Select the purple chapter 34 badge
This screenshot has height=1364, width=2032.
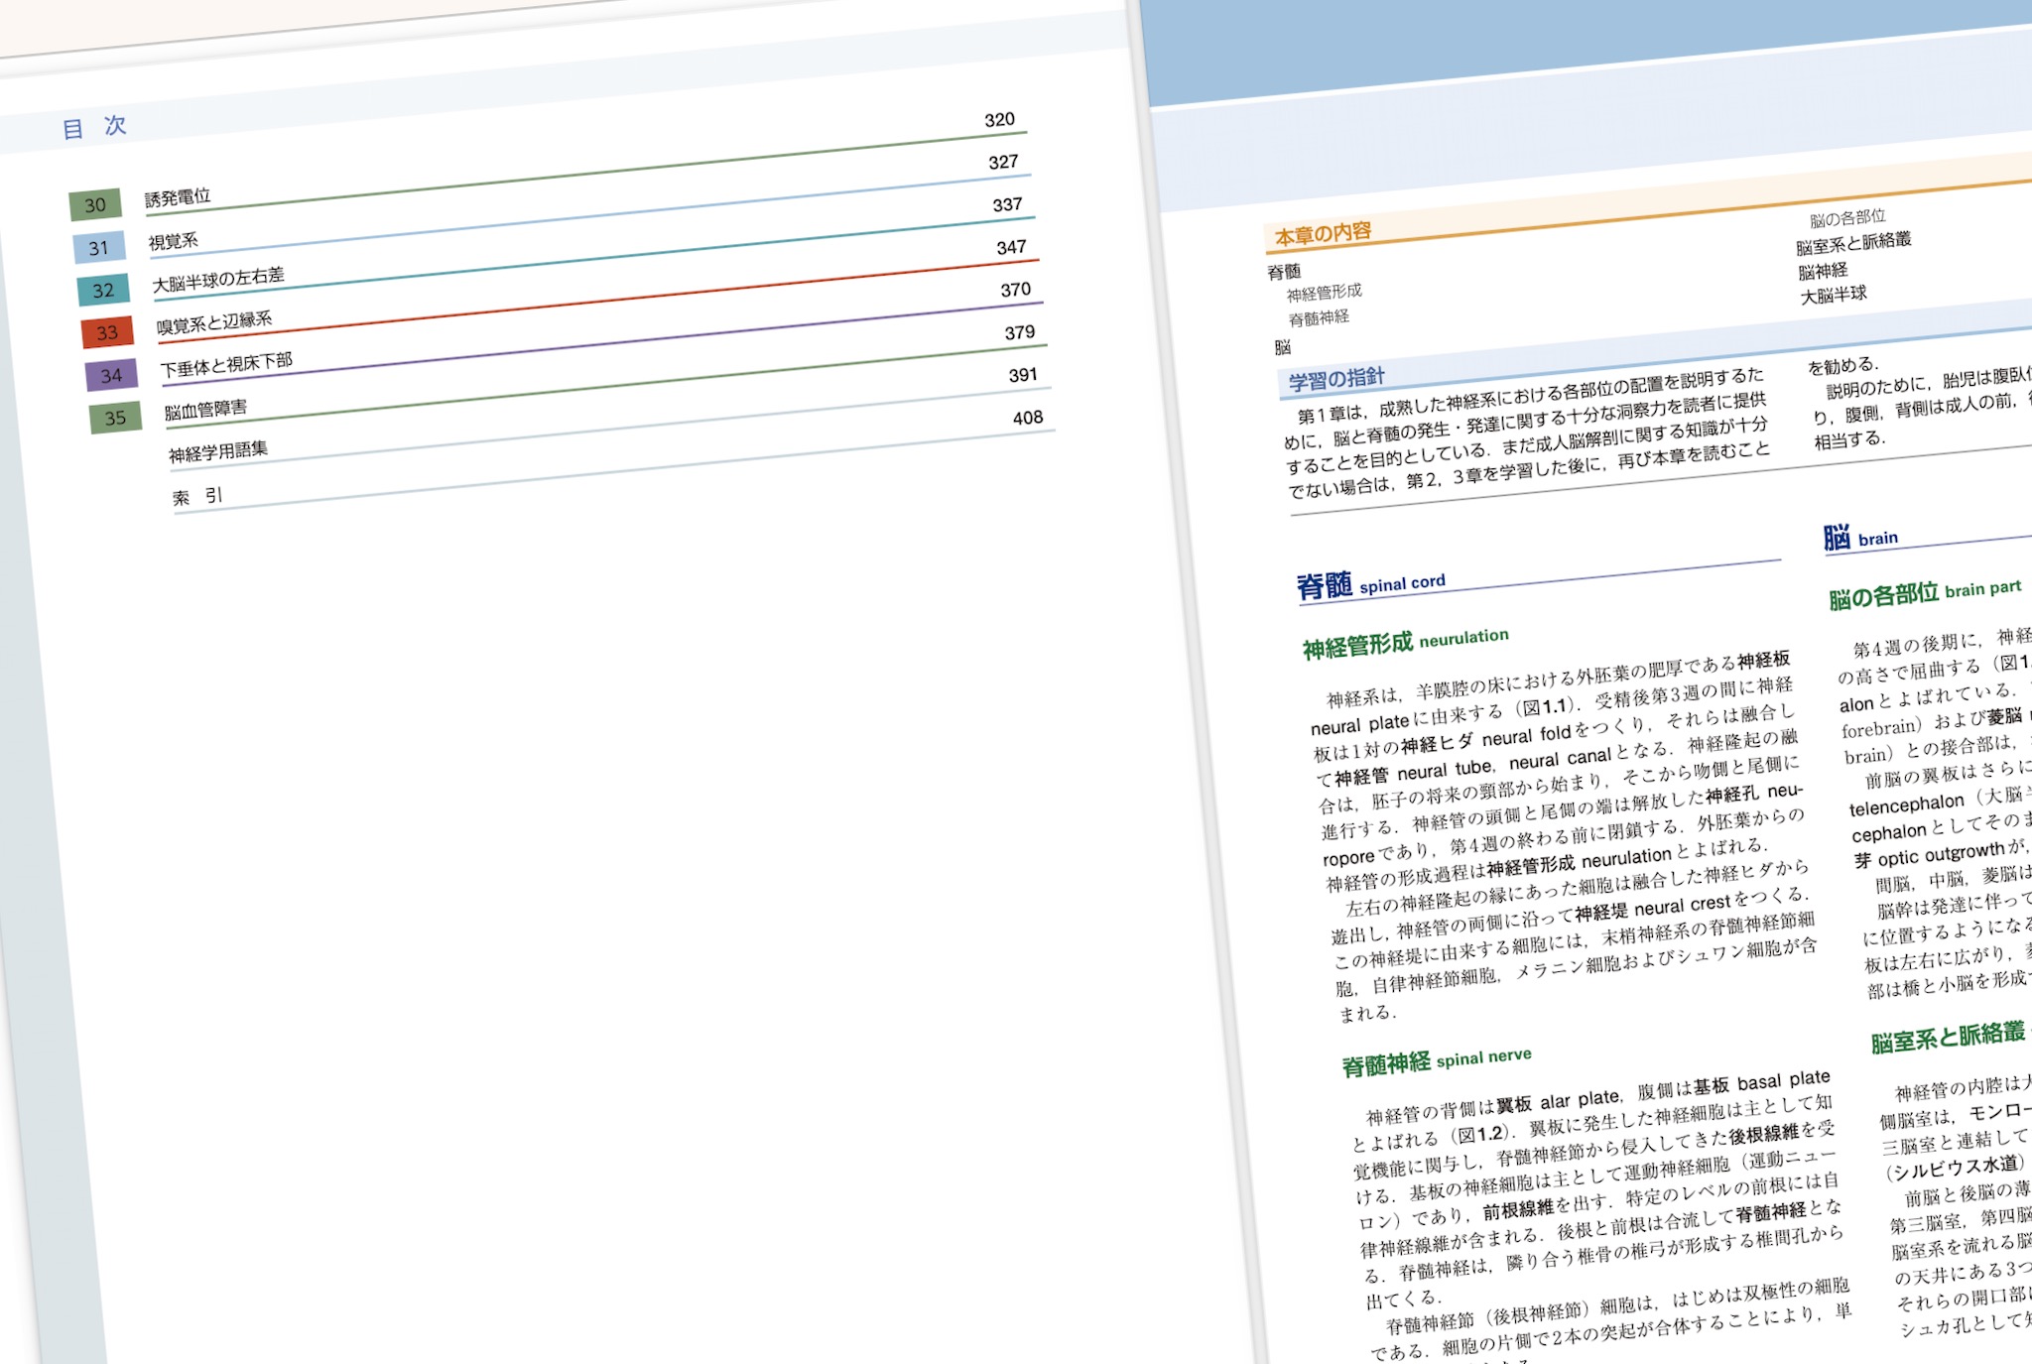[111, 375]
